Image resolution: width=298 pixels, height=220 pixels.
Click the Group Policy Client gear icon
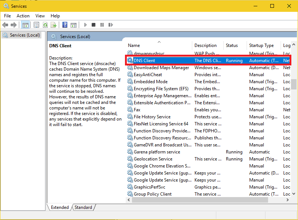pyautogui.click(x=130, y=194)
